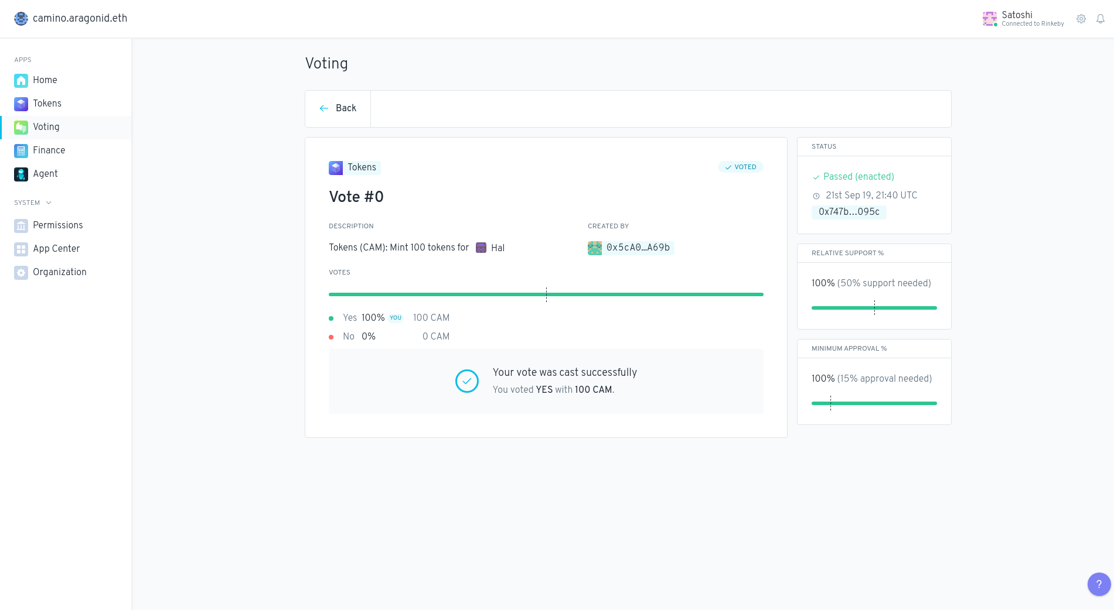Open the Agent app icon
The image size is (1114, 610).
[x=21, y=174]
